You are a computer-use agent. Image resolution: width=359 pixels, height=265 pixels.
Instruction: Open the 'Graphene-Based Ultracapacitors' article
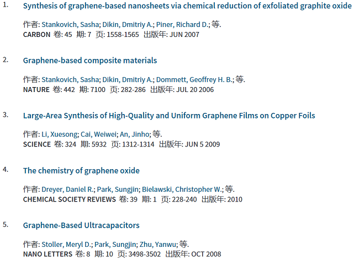(81, 225)
